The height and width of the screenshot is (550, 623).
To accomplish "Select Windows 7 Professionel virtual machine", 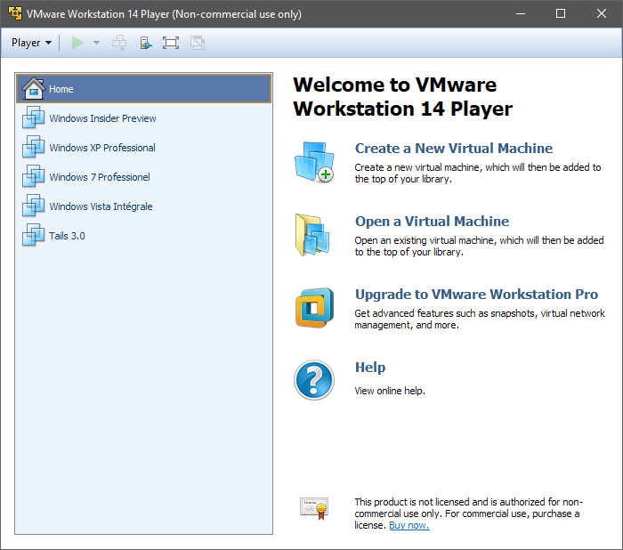I will (144, 177).
